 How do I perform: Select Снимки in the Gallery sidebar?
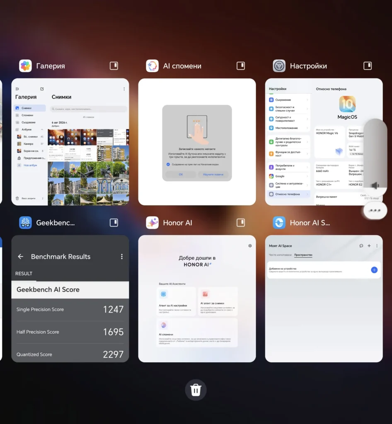[x=30, y=108]
